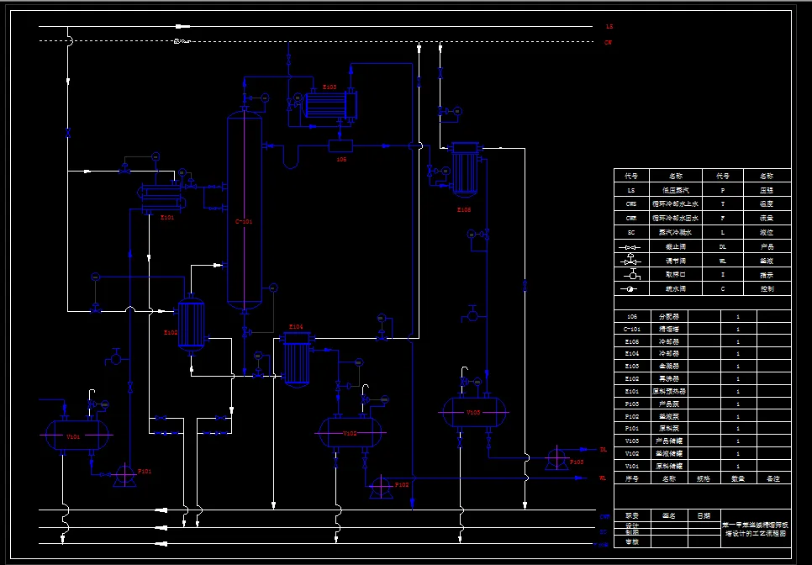The height and width of the screenshot is (565, 812).
Task: Click the red WL bottoms outlet label
Action: click(x=604, y=478)
